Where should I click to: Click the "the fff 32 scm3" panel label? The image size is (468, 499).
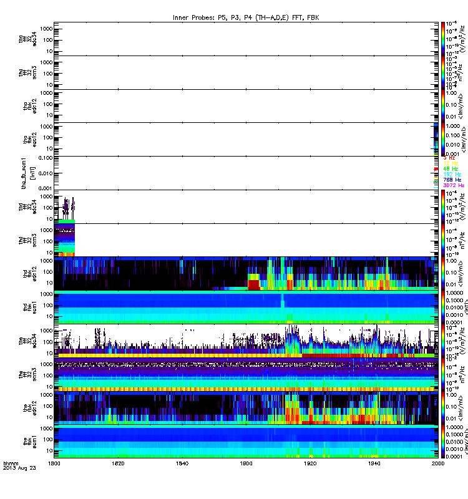click(27, 375)
